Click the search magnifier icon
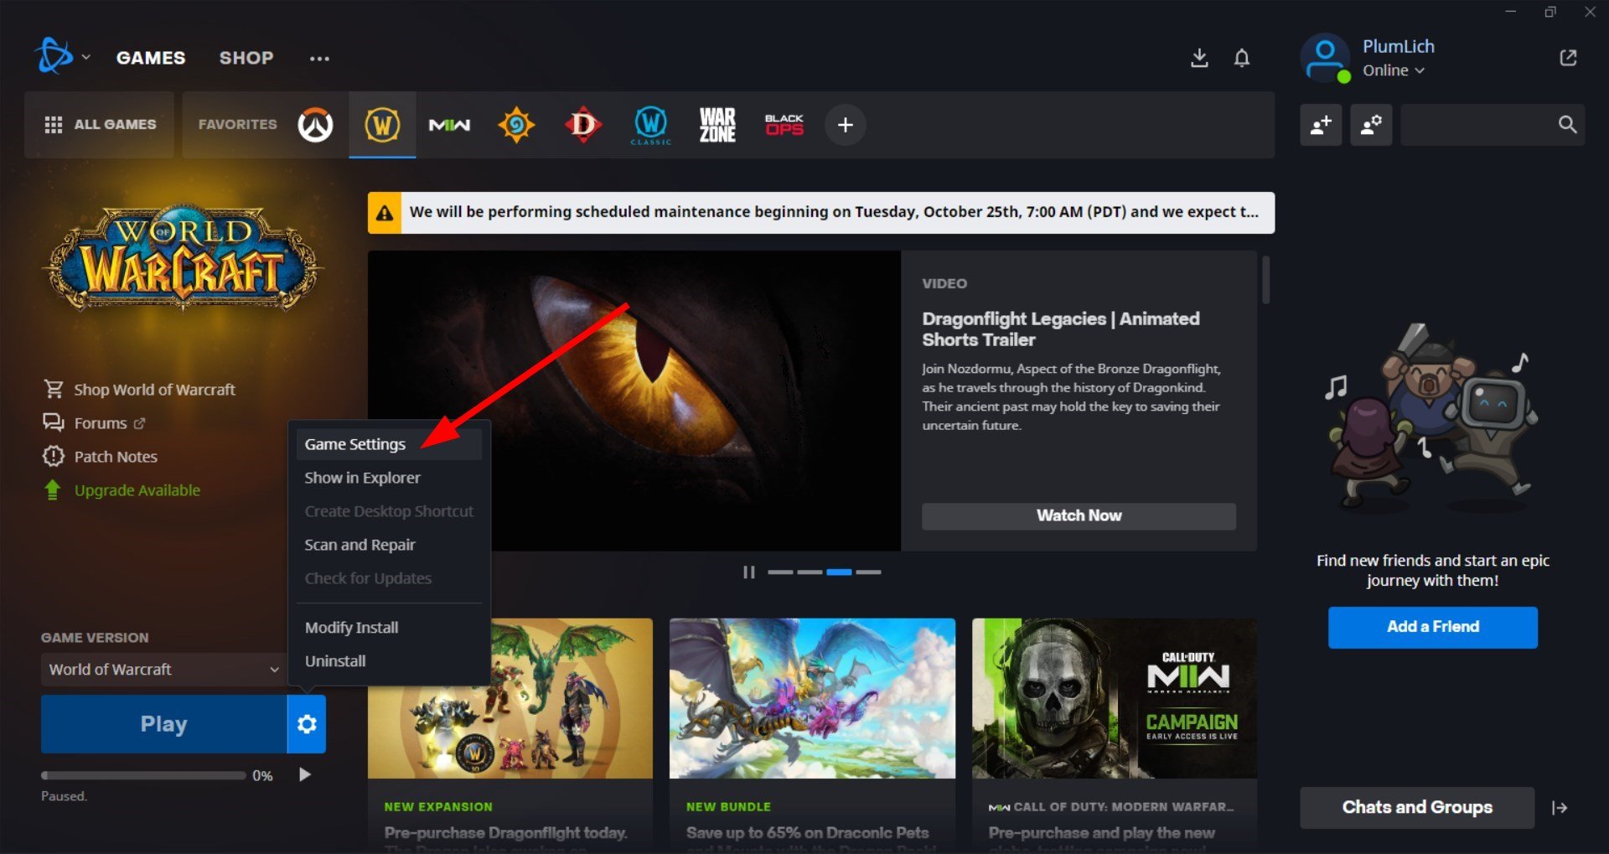Screen dimensions: 1609x854 pos(1567,125)
